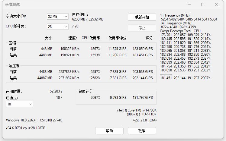Screen dimensions: 226x141
Task: Open the CPU thread count 28 dropdown
Action: 57,27
